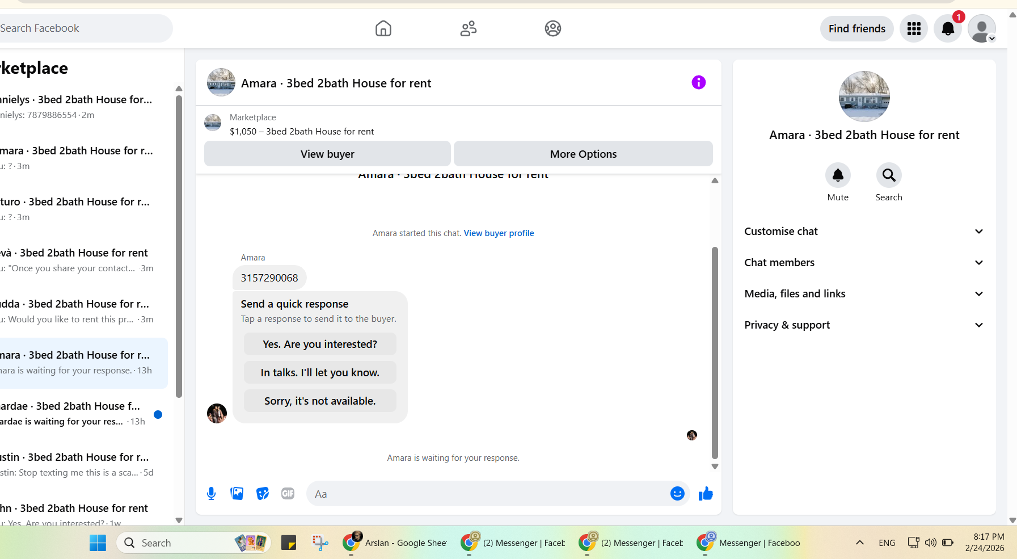This screenshot has width=1017, height=559.
Task: Send 'In talks. I'll let you know.' response
Action: (x=320, y=372)
